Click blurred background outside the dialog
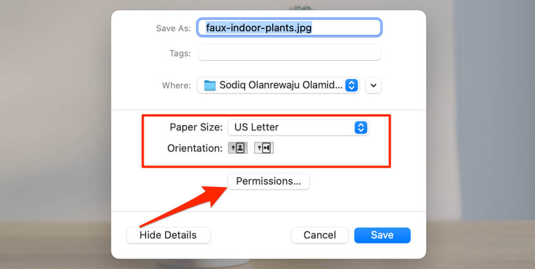This screenshot has height=269, width=535. coord(54,137)
